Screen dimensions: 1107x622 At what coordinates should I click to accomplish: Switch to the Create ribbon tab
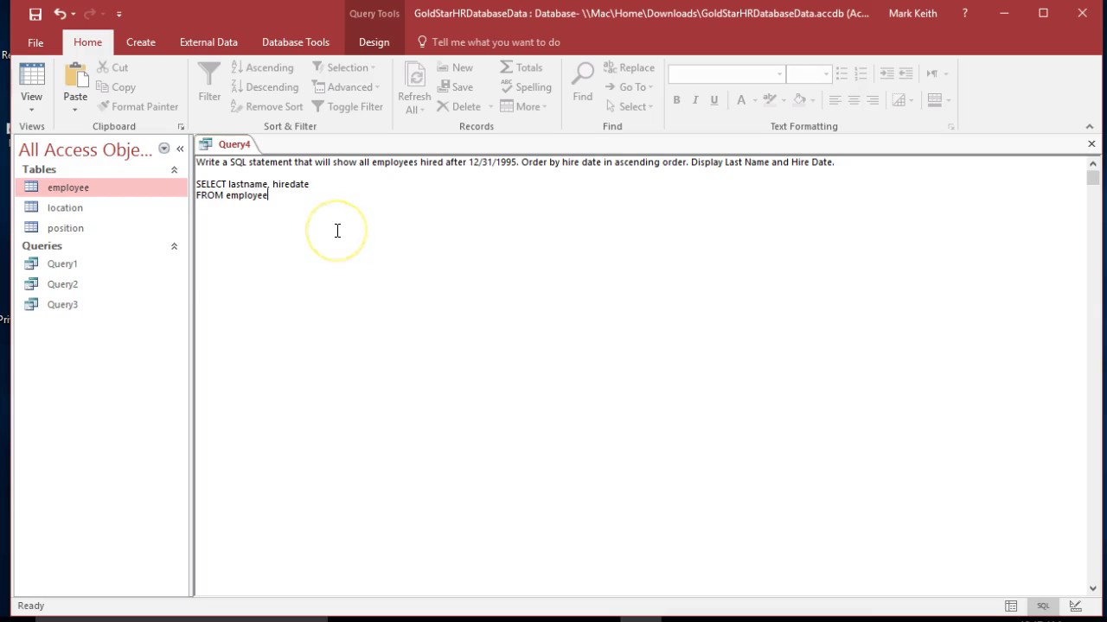141,42
